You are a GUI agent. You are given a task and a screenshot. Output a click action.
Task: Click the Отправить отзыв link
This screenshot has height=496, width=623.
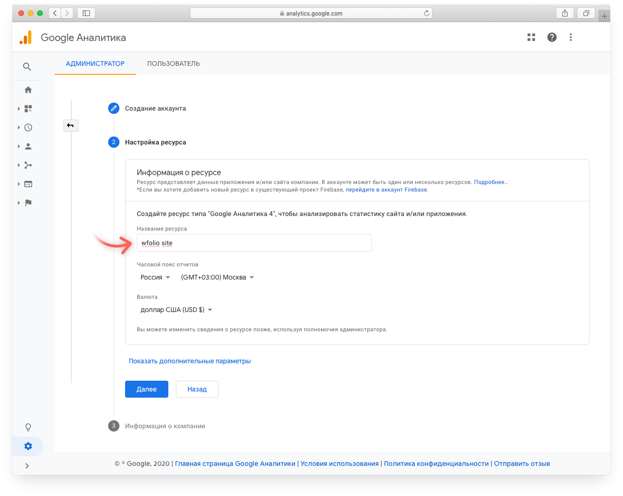tap(522, 464)
